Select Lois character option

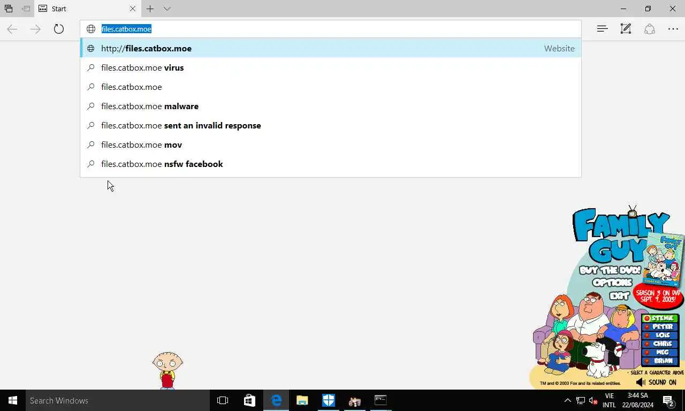pos(660,335)
